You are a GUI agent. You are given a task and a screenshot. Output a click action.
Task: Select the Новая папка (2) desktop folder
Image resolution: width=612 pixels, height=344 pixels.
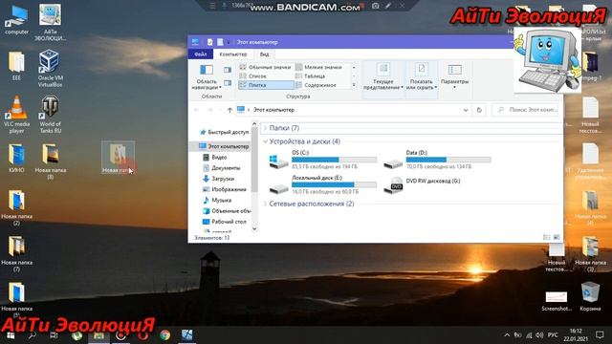(16, 207)
